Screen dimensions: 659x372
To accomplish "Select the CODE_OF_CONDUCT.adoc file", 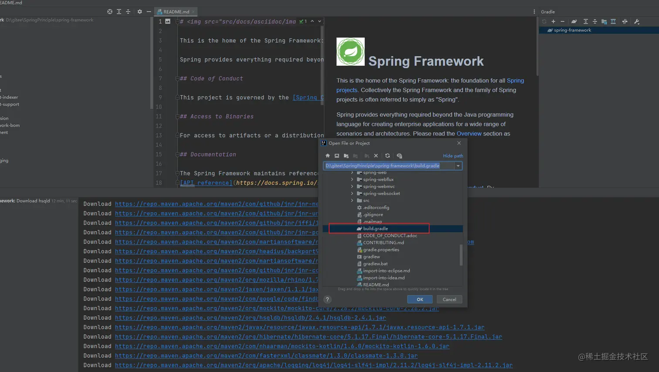I will [x=387, y=235].
